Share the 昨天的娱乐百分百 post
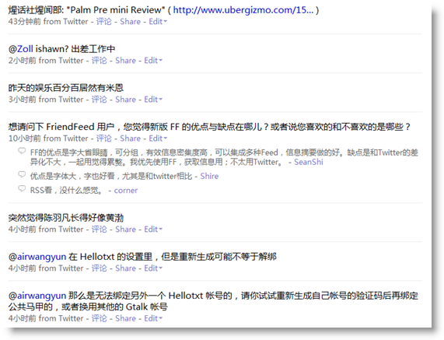The image size is (444, 340). [x=125, y=100]
